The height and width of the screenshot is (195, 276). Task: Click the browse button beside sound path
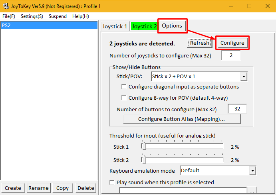[x=252, y=191]
